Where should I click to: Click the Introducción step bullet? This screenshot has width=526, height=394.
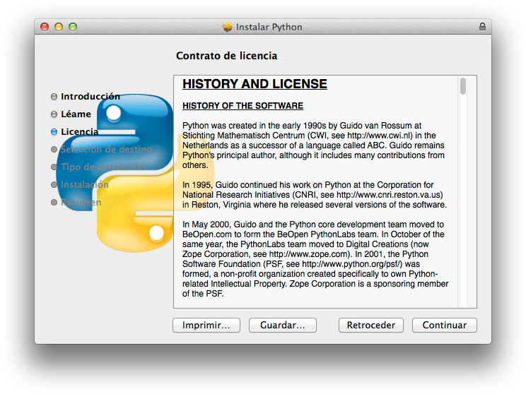(54, 97)
